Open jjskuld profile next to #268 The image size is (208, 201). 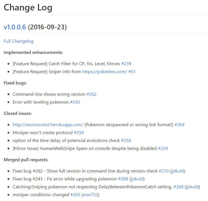(x=192, y=187)
